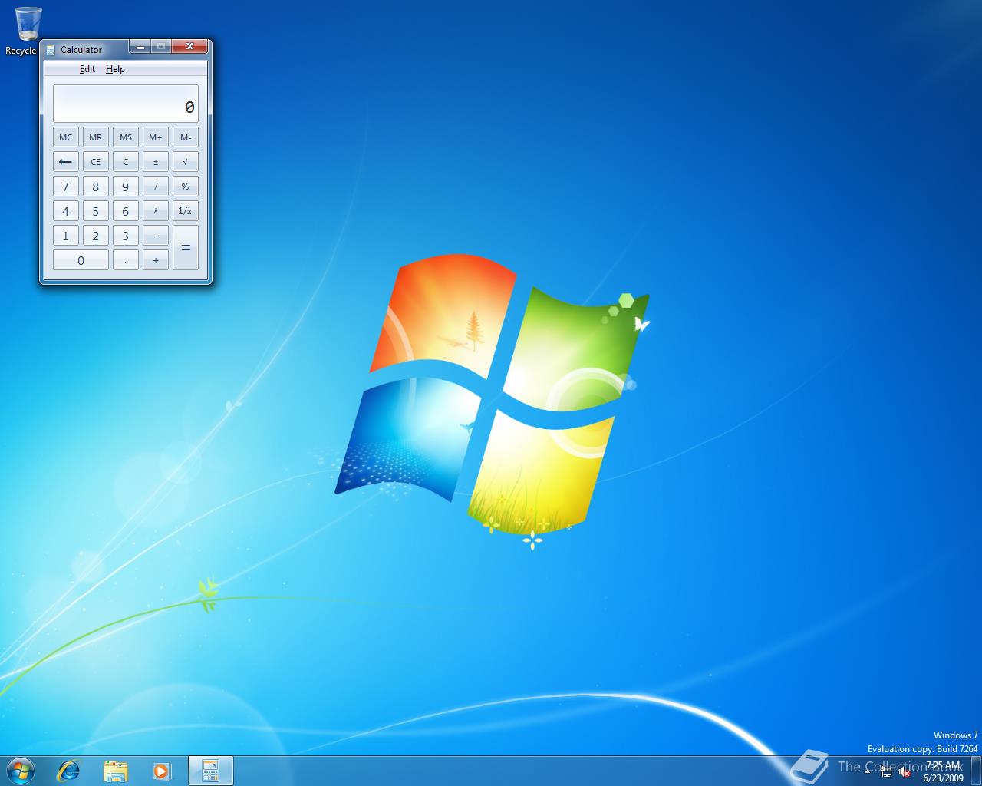
Task: Click the decimal point button
Action: click(126, 260)
